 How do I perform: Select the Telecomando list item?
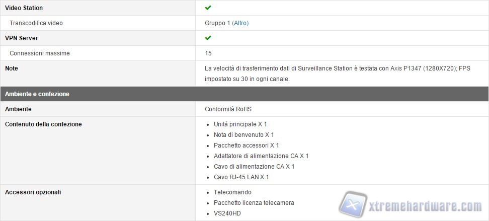[232, 192]
